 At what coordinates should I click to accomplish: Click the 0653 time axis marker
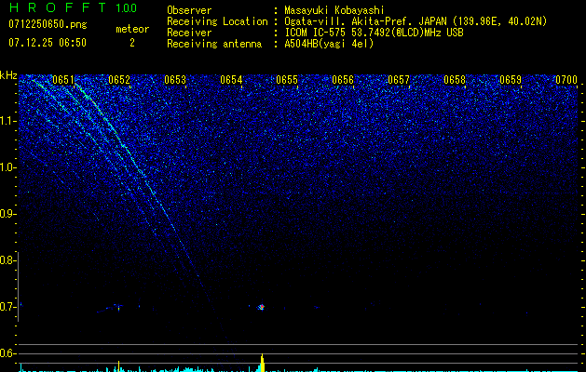click(175, 80)
